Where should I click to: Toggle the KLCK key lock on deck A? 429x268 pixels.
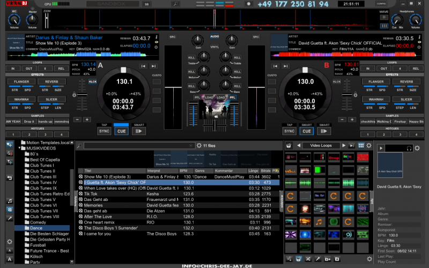click(92, 81)
